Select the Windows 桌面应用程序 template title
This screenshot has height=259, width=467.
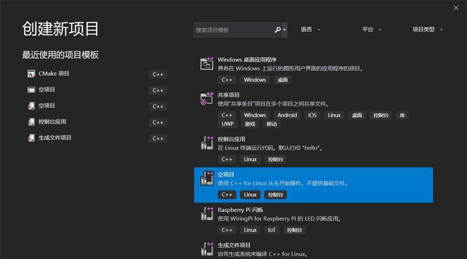coord(247,60)
